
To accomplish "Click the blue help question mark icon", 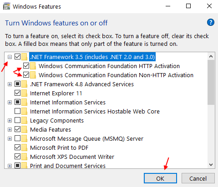I will point(211,23).
